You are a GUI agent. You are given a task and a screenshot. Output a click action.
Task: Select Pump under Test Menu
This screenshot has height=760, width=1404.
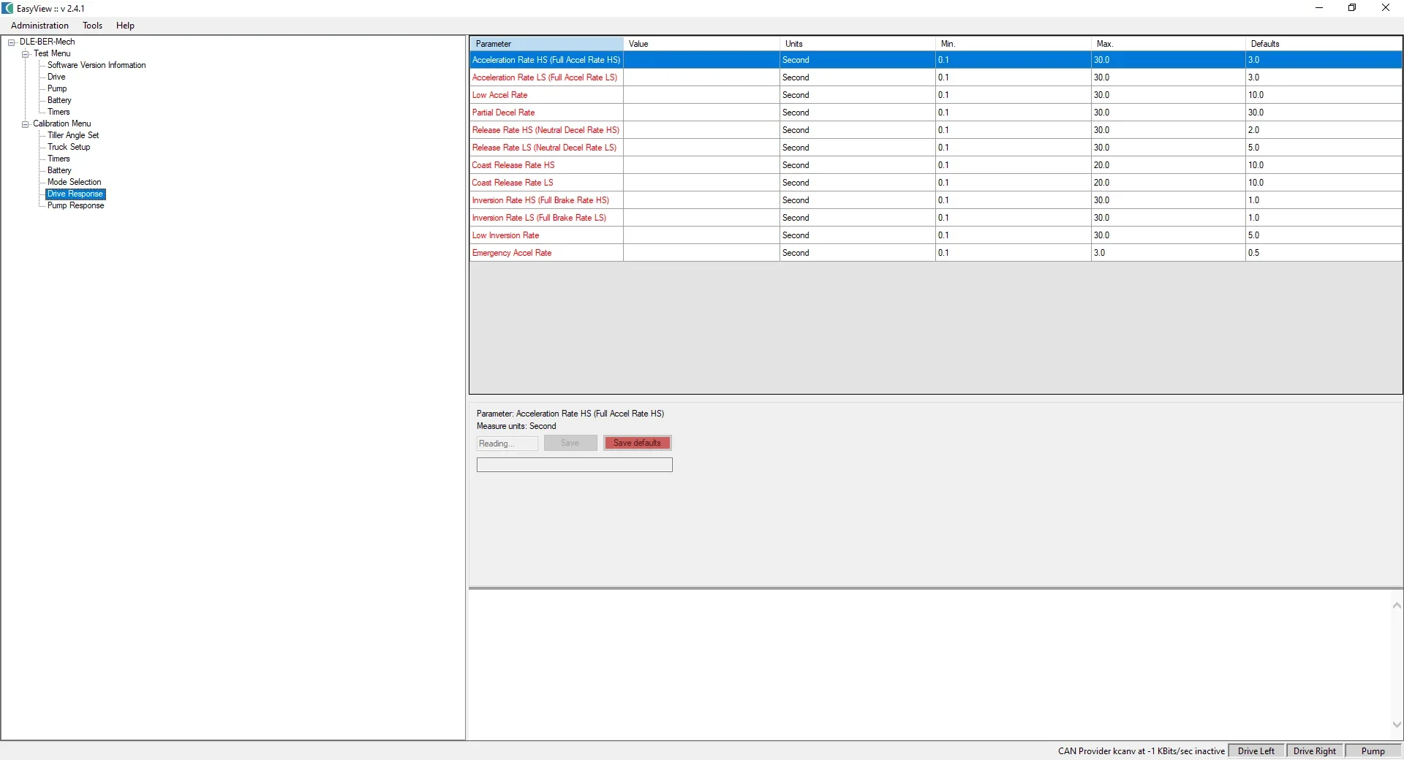[x=57, y=88]
